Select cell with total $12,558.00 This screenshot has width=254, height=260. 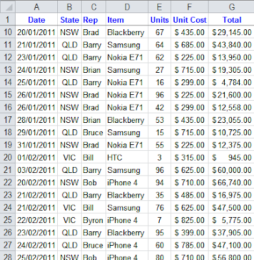(231, 107)
